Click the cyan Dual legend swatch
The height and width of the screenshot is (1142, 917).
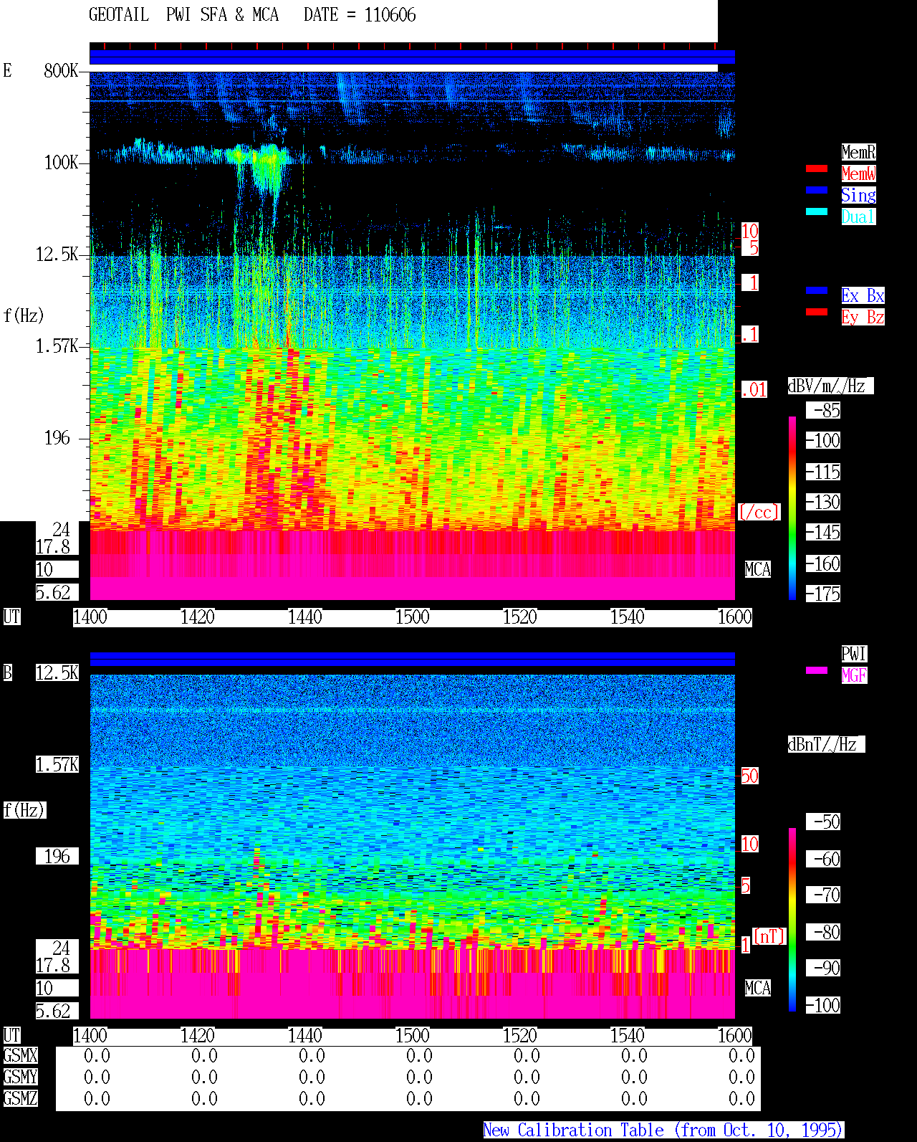click(x=817, y=211)
